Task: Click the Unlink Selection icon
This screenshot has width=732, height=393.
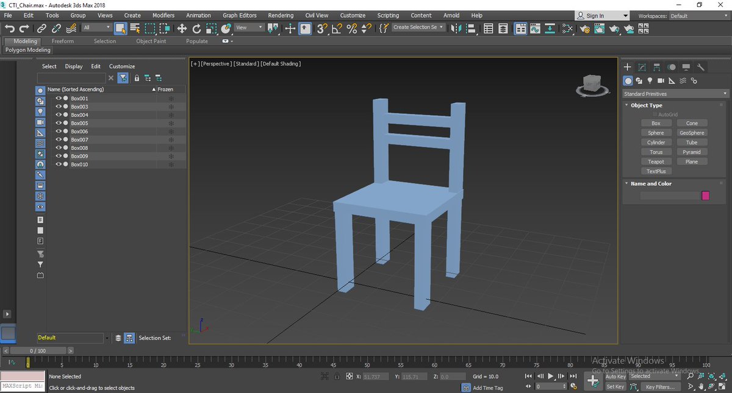Action: point(56,28)
